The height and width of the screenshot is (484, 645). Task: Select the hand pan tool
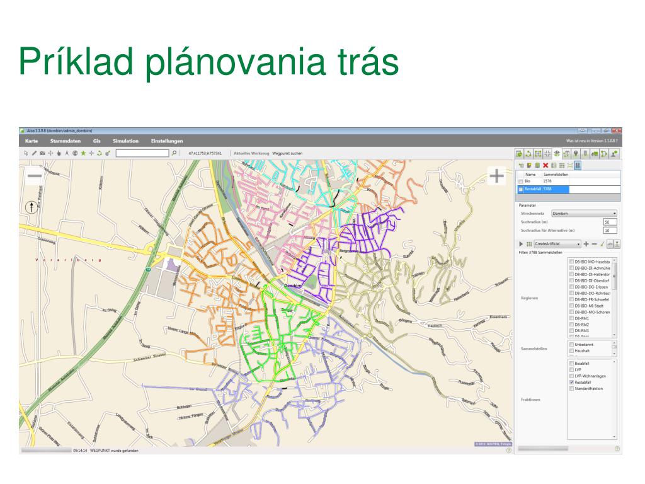coord(59,153)
